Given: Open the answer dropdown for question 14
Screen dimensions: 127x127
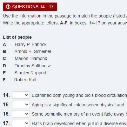Looking at the screenshot, I should point(21,95).
